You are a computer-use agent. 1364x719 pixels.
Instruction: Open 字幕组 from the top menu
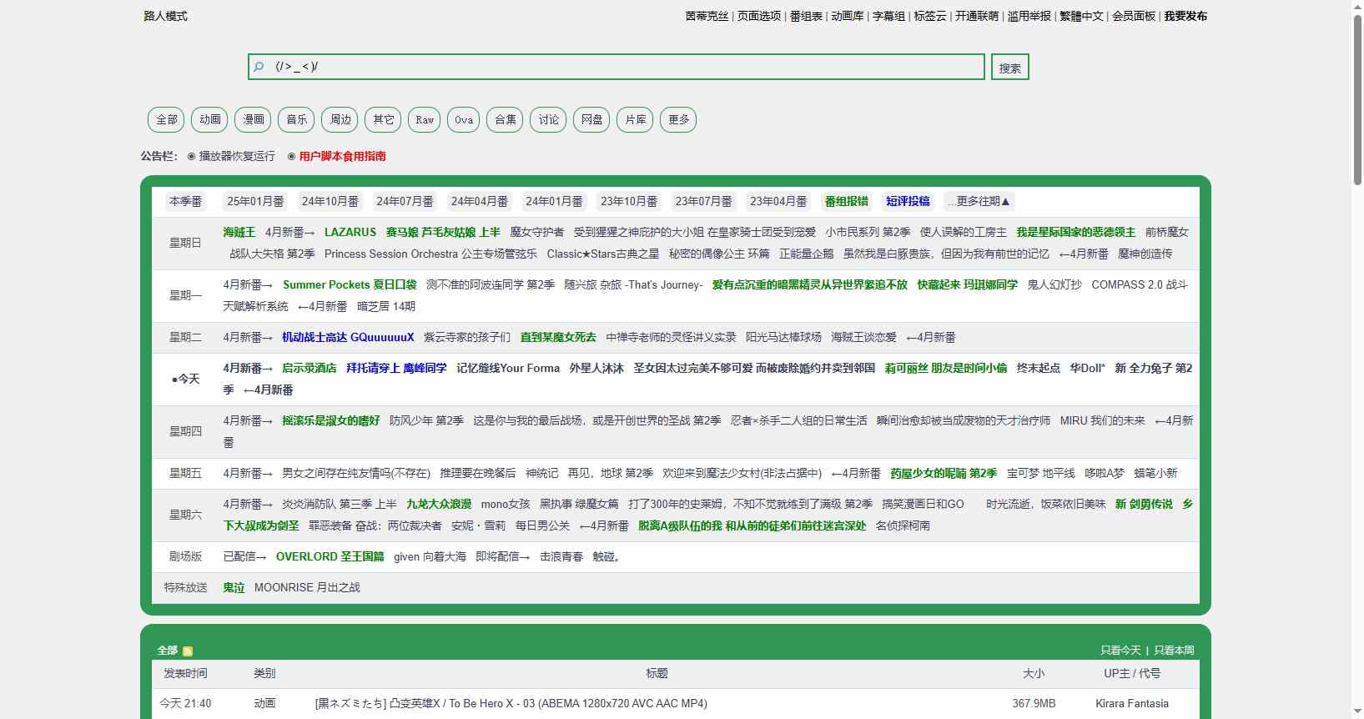(888, 16)
